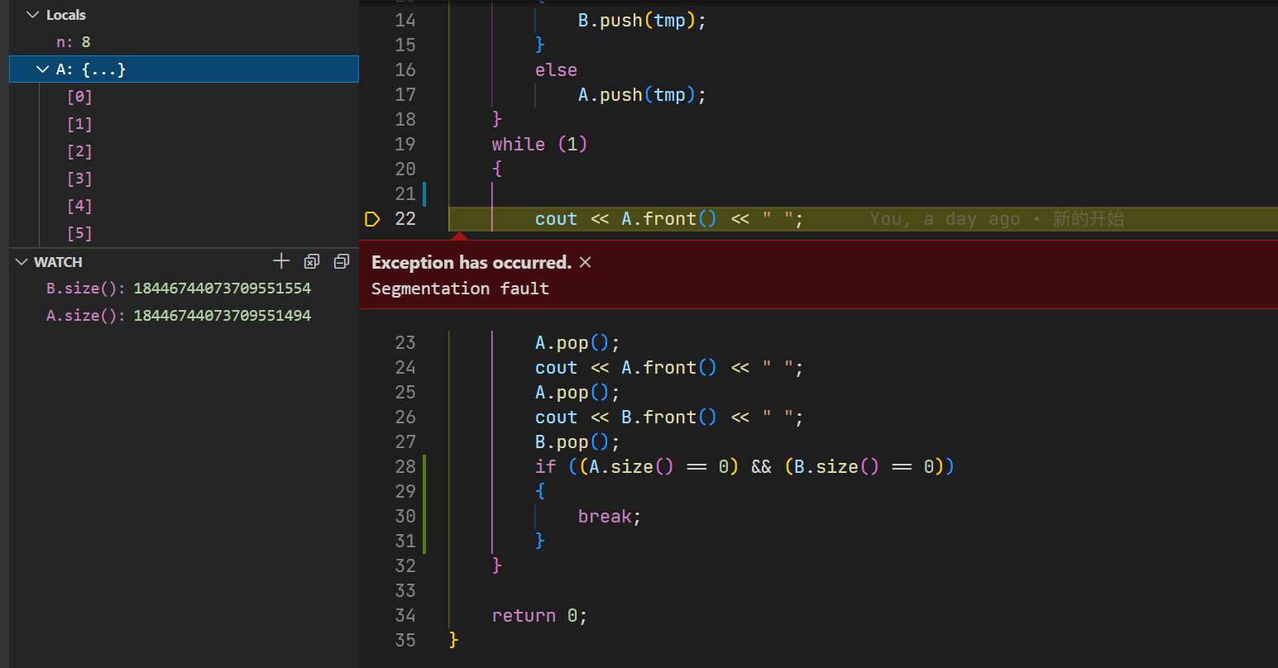Select the B.size() watch entry
This screenshot has height=668, width=1278.
tap(184, 289)
